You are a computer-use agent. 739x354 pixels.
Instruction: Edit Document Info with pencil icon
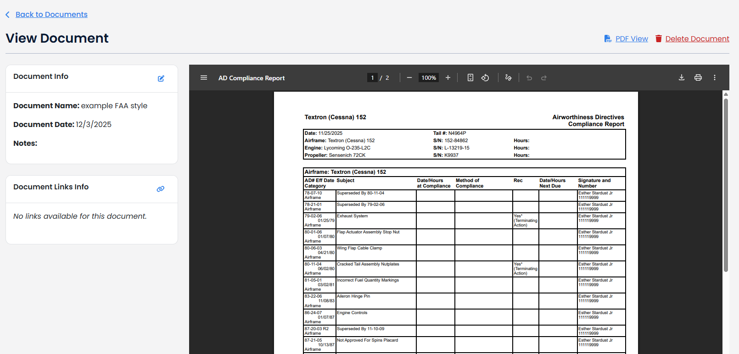point(161,78)
